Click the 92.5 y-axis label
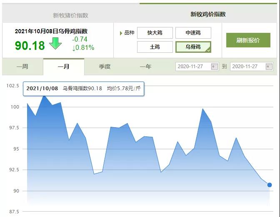This screenshot has height=217, width=280. [14, 170]
